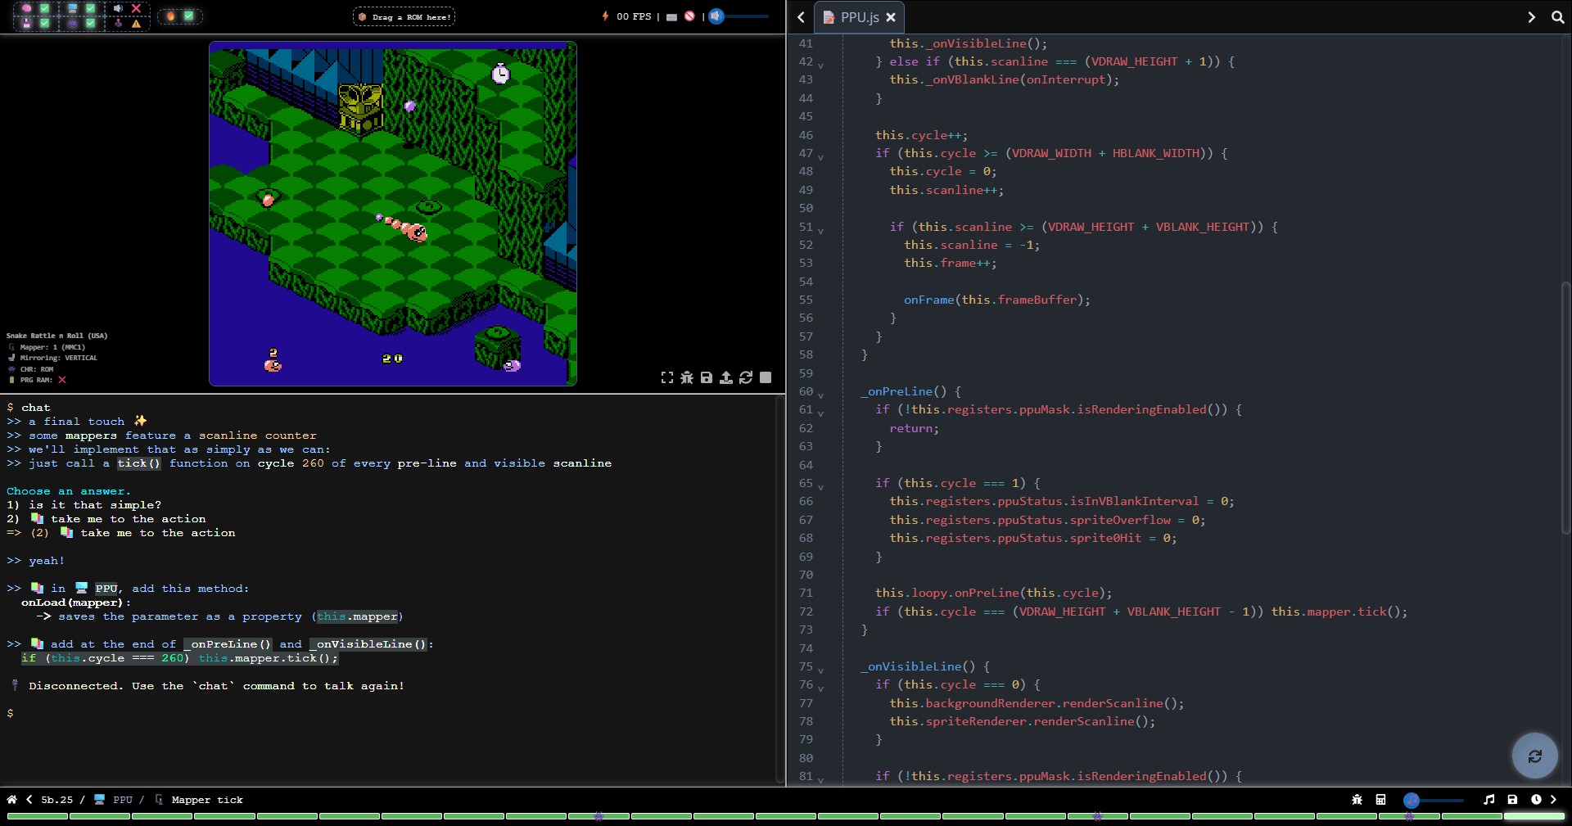Viewport: 1572px width, 826px height.
Task: Reload the emulator with the refresh icon
Action: pyautogui.click(x=746, y=377)
